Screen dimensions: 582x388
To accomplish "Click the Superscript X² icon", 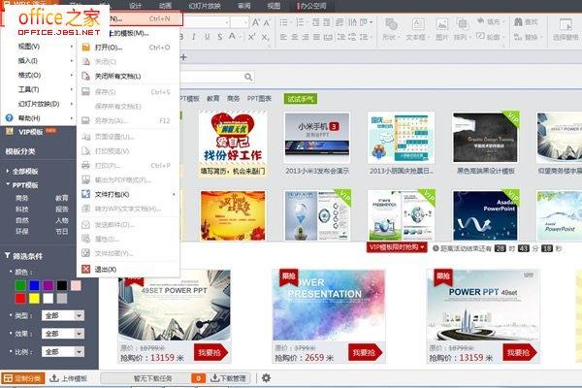I will [x=251, y=37].
